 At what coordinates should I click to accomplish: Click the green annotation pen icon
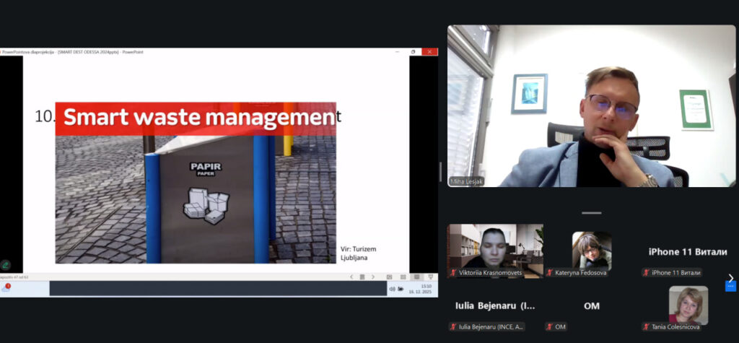point(6,265)
